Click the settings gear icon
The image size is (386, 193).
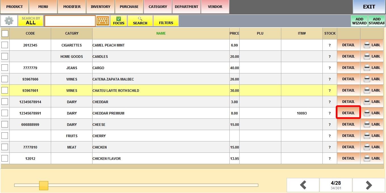click(9, 21)
